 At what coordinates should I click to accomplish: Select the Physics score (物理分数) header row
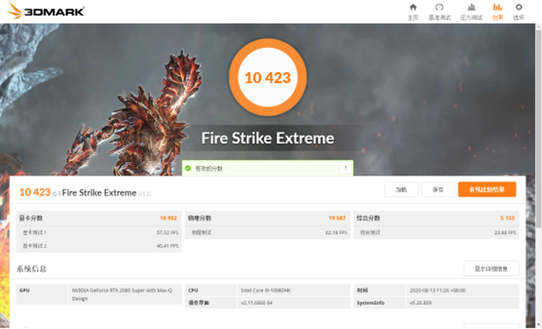(267, 218)
